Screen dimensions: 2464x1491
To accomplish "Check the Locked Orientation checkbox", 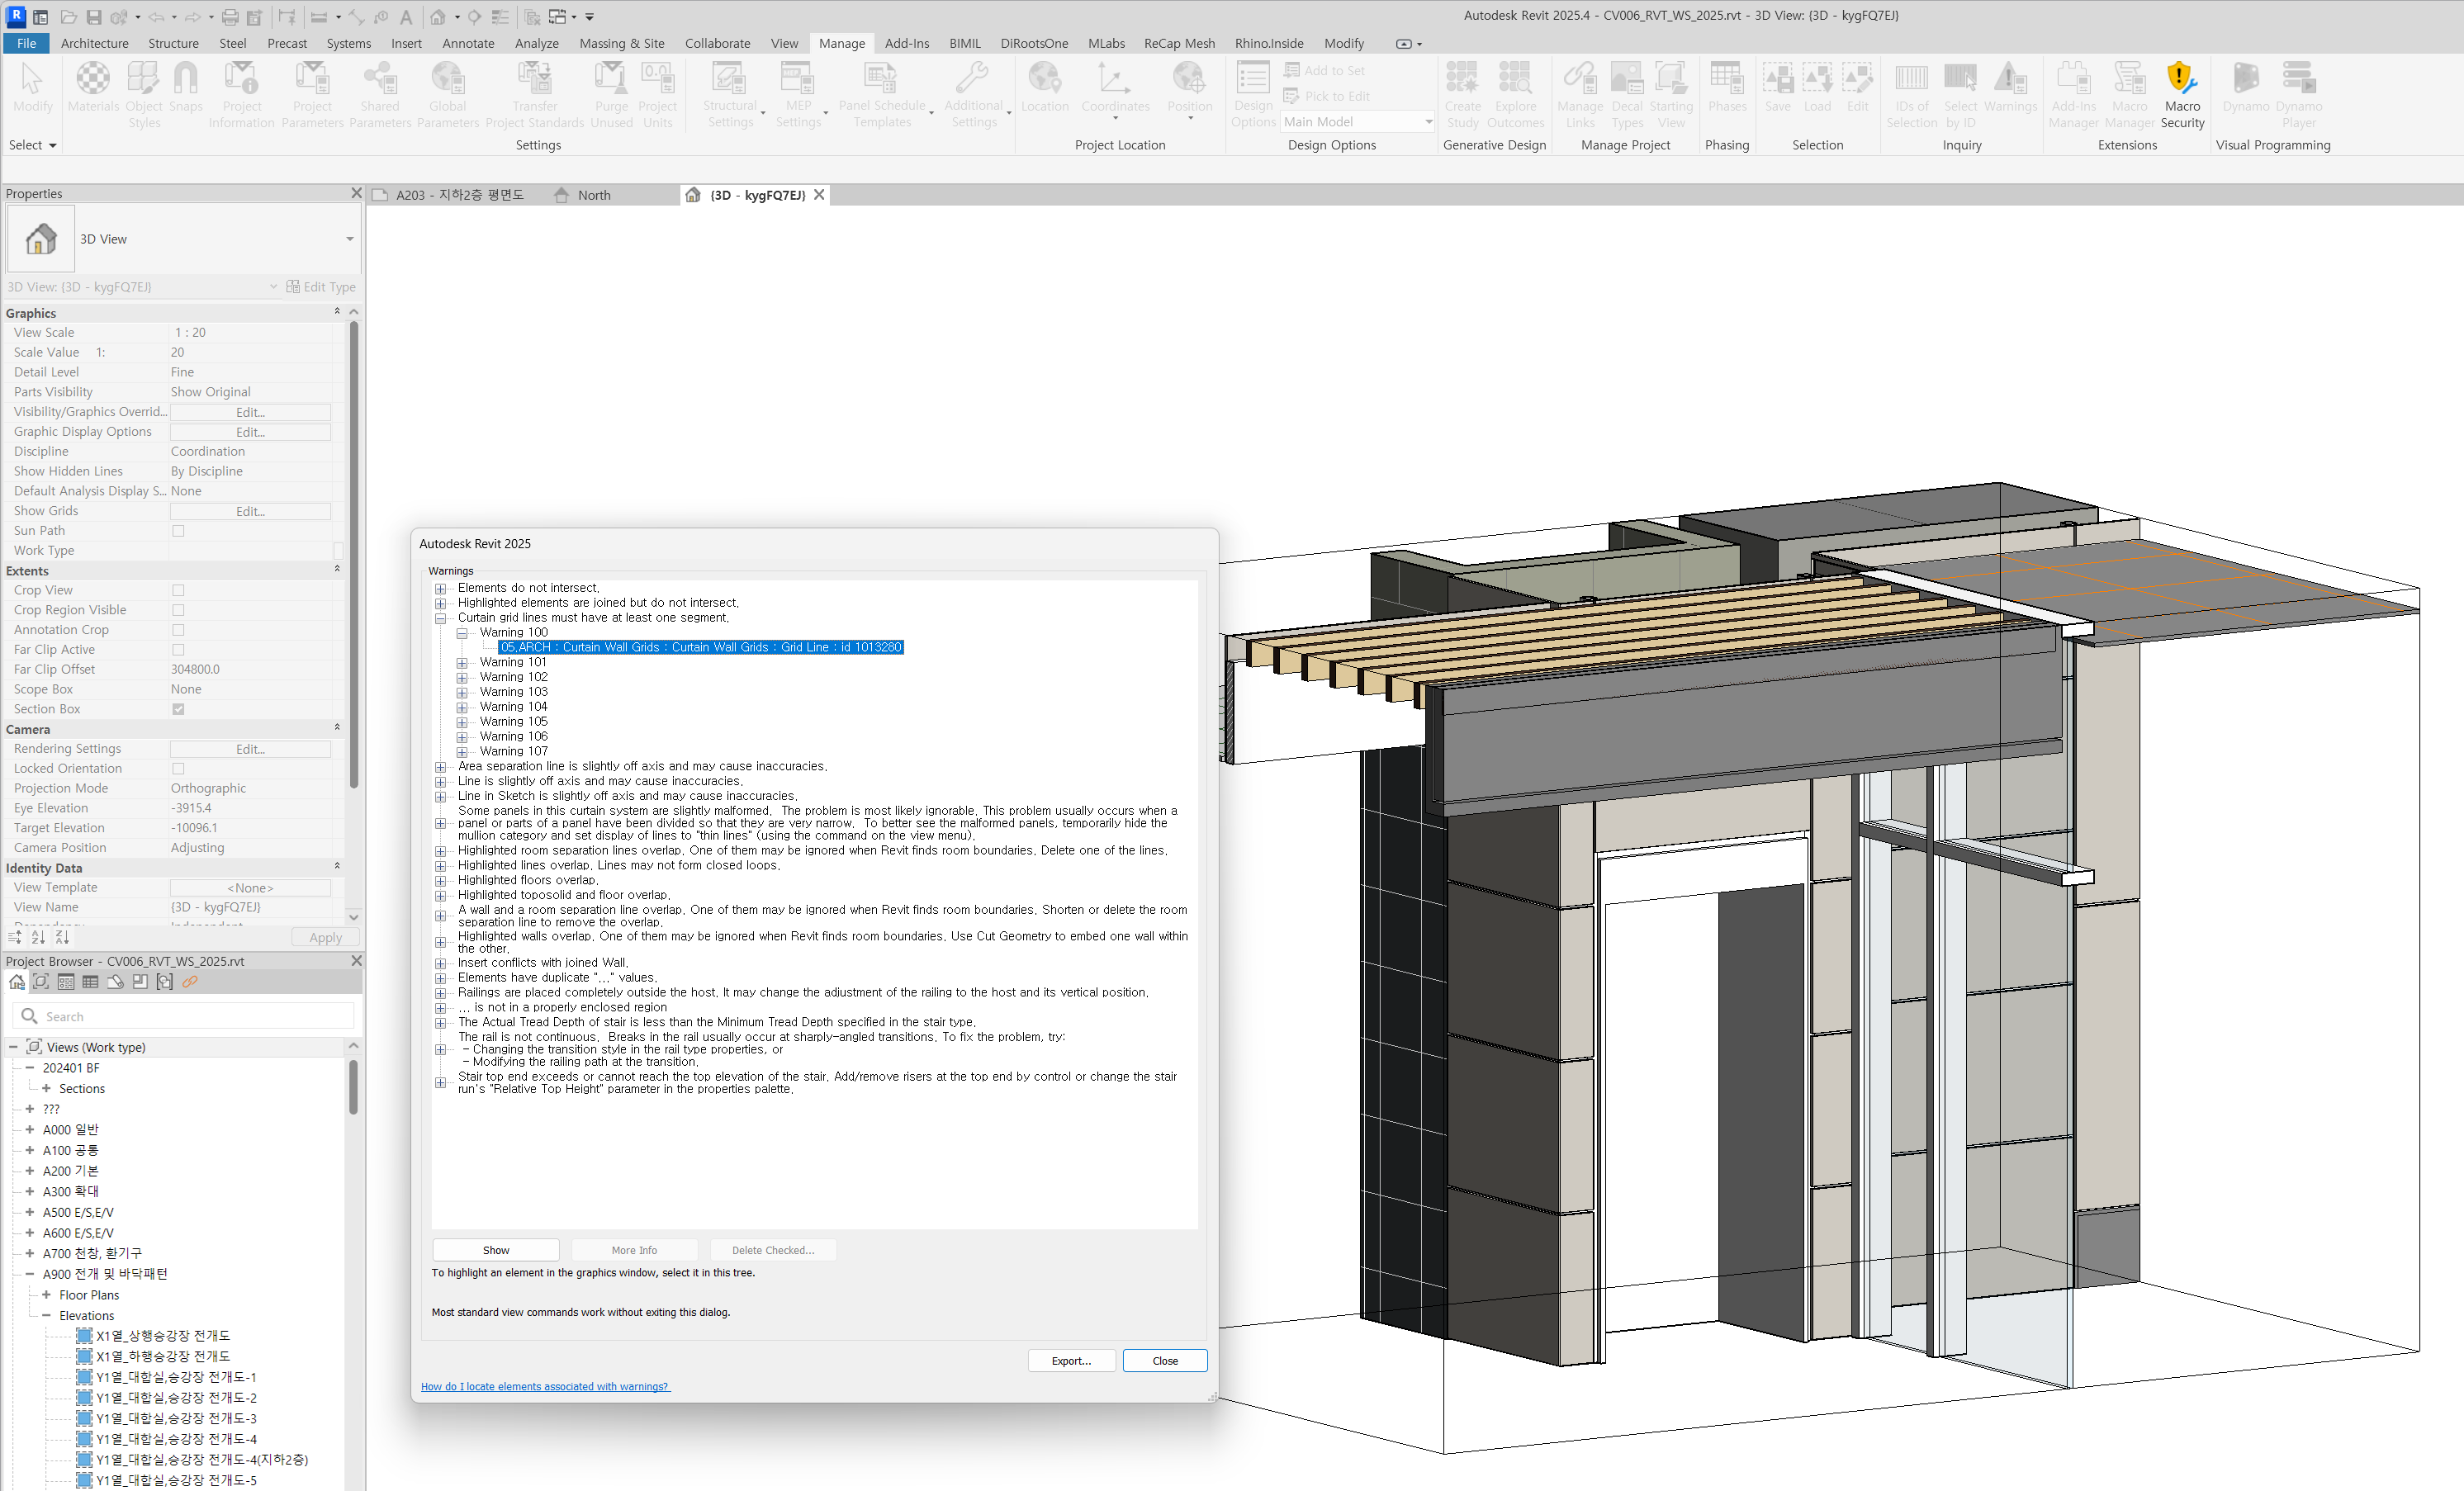I will click(x=178, y=768).
